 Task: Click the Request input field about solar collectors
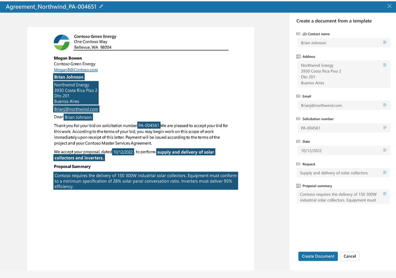coord(343,173)
